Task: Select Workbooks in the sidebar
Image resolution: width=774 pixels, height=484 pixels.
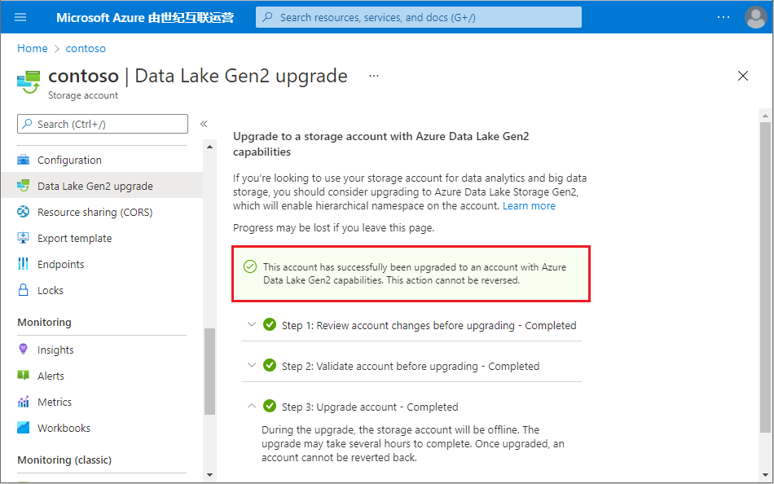Action: 64,428
